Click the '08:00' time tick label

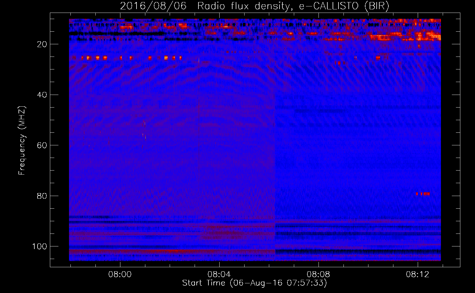pyautogui.click(x=120, y=275)
